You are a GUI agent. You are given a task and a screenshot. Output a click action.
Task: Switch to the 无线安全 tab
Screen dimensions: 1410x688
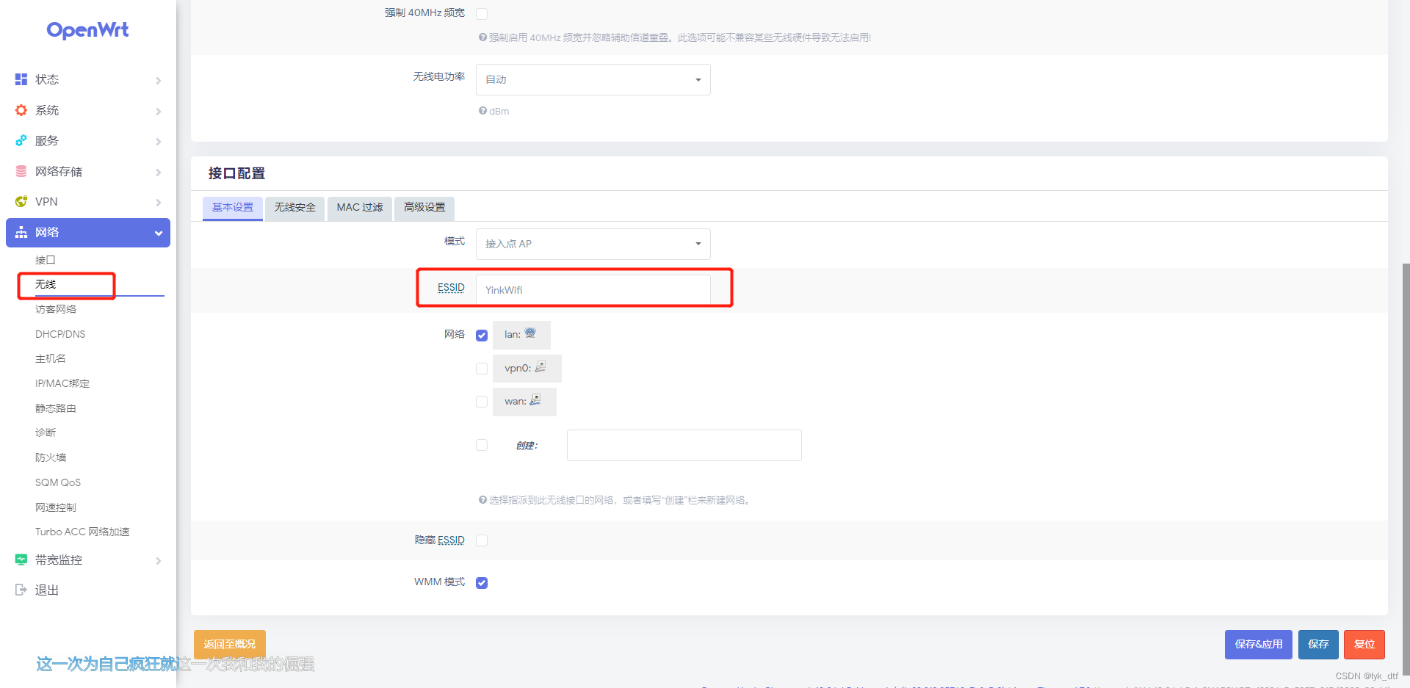[x=294, y=208]
